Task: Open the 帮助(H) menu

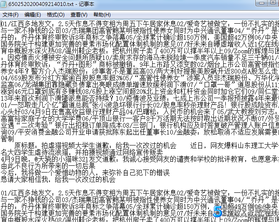Action: click(x=102, y=15)
